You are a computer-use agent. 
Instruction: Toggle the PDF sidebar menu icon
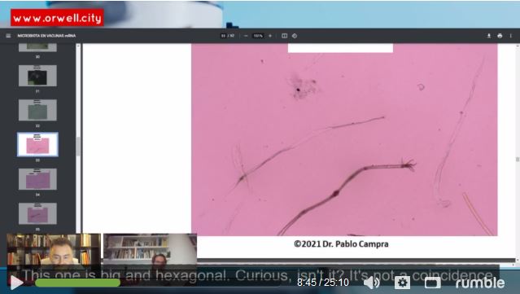tap(8, 36)
